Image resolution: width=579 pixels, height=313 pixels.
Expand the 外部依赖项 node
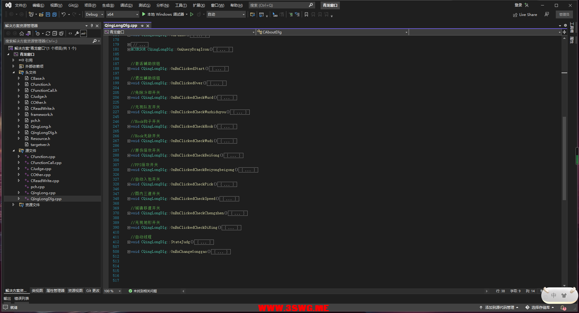point(13,66)
